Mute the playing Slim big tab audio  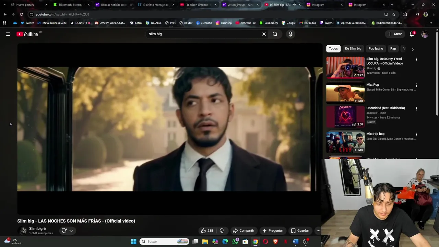click(294, 5)
